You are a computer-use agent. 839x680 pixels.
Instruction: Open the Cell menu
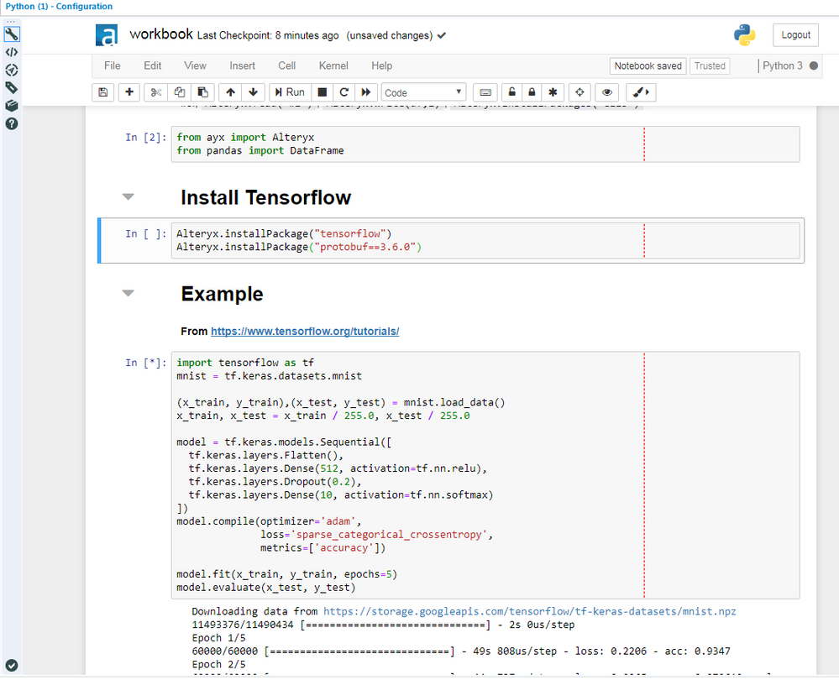(x=286, y=65)
